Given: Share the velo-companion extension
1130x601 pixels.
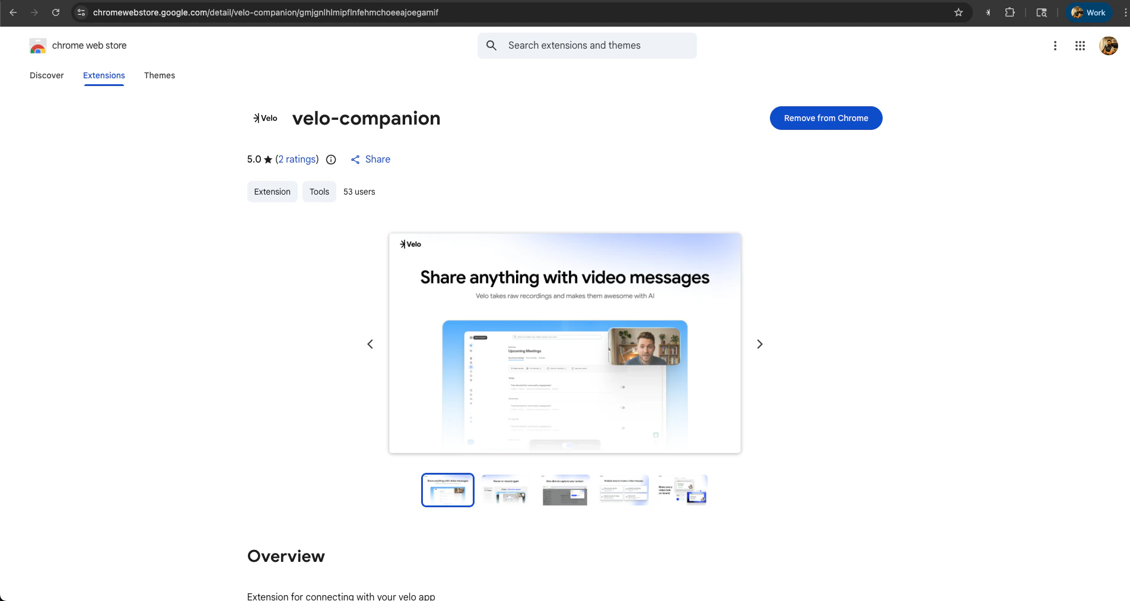Looking at the screenshot, I should pyautogui.click(x=371, y=159).
